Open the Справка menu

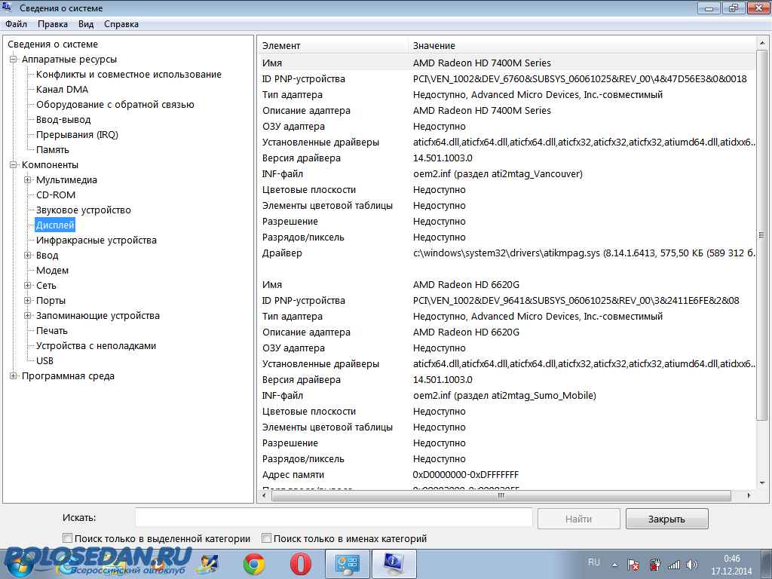point(121,24)
